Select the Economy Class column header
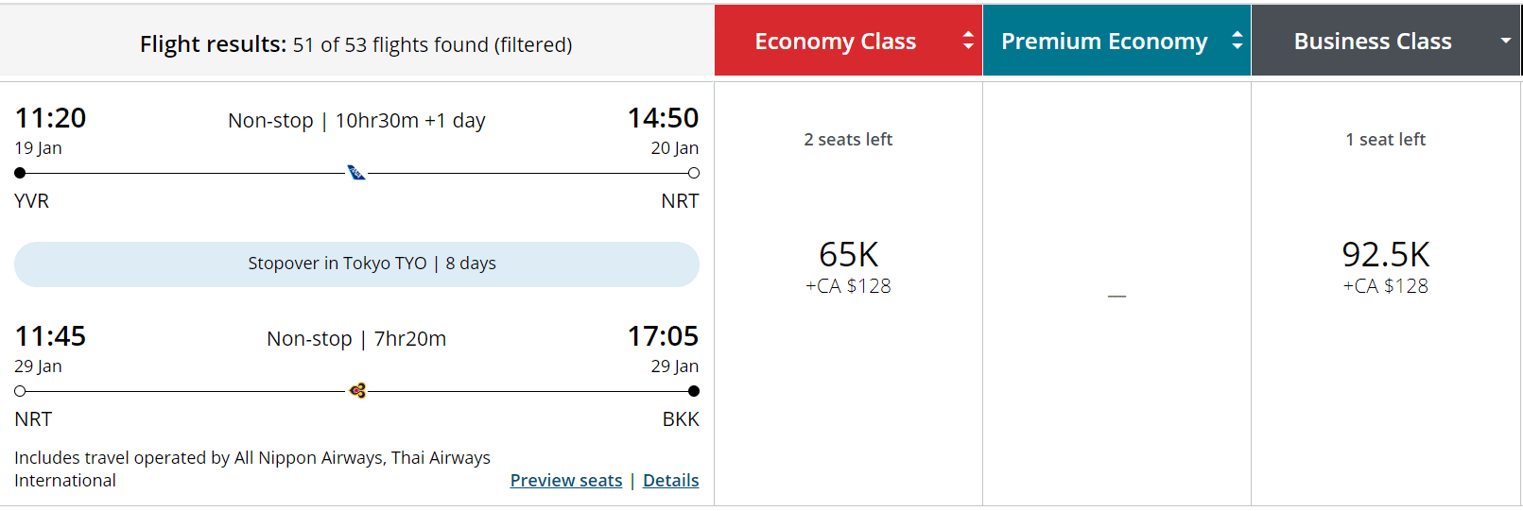Screen dimensions: 1523x511 (x=835, y=42)
